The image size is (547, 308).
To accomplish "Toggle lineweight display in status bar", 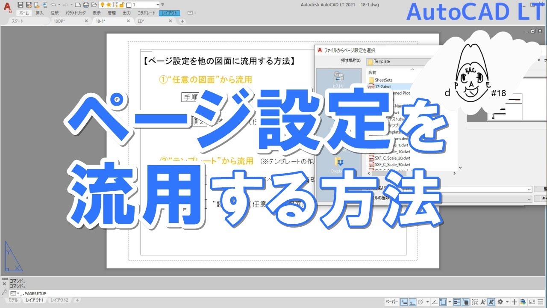I will click(x=457, y=302).
